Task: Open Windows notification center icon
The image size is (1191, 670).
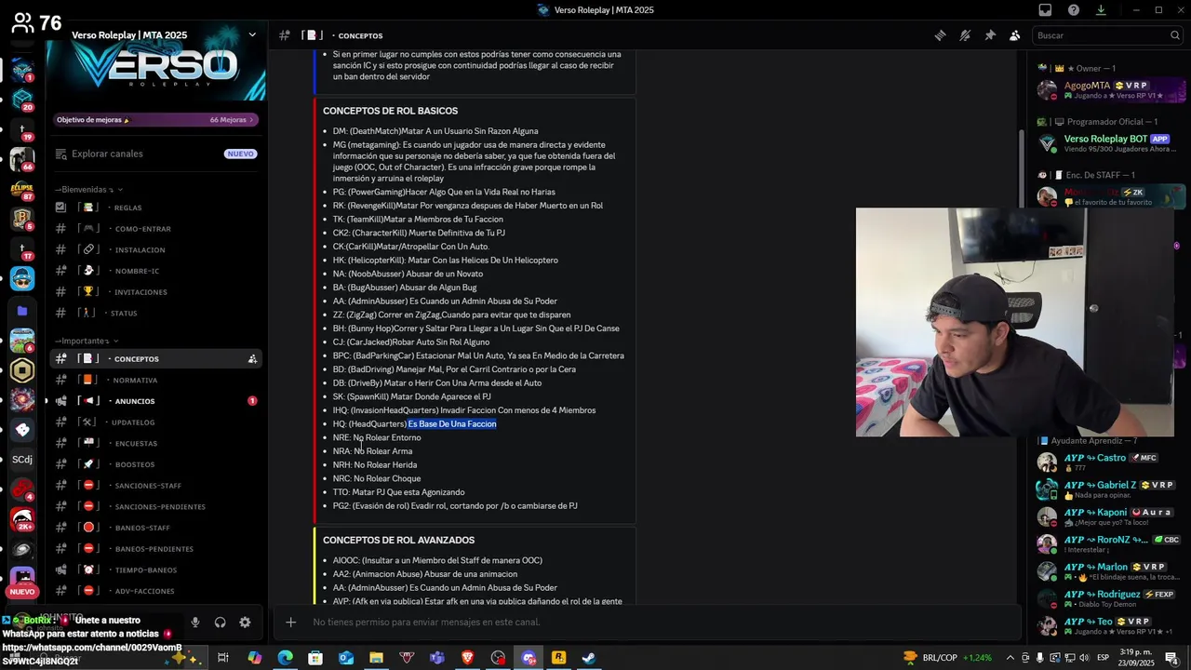Action: pos(1171,658)
